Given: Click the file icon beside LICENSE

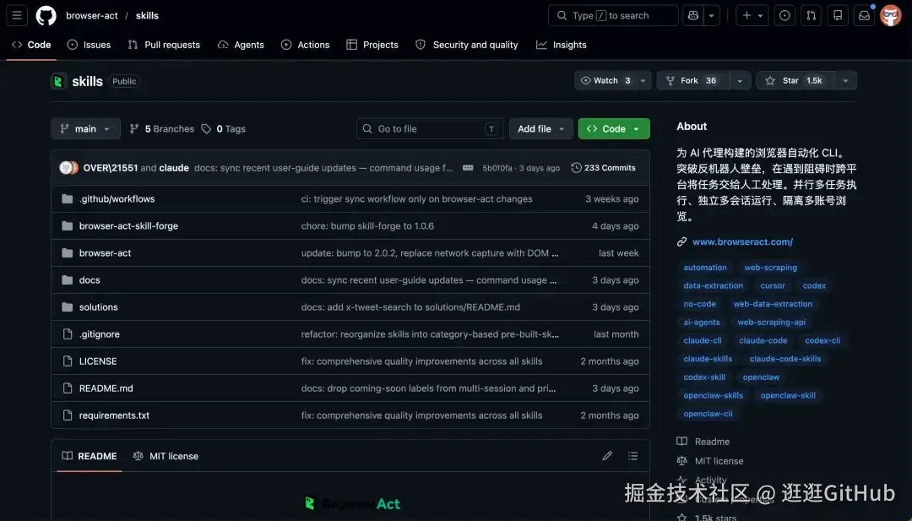Looking at the screenshot, I should pyautogui.click(x=68, y=361).
